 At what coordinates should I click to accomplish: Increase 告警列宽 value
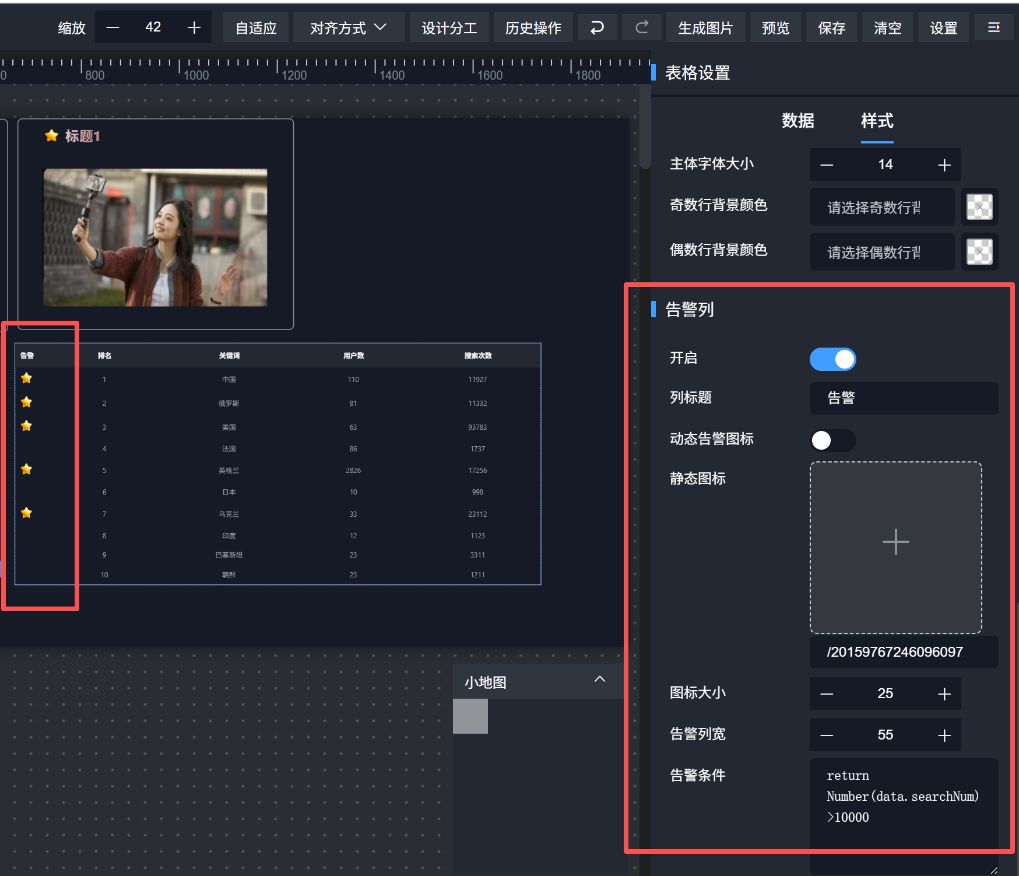point(944,735)
